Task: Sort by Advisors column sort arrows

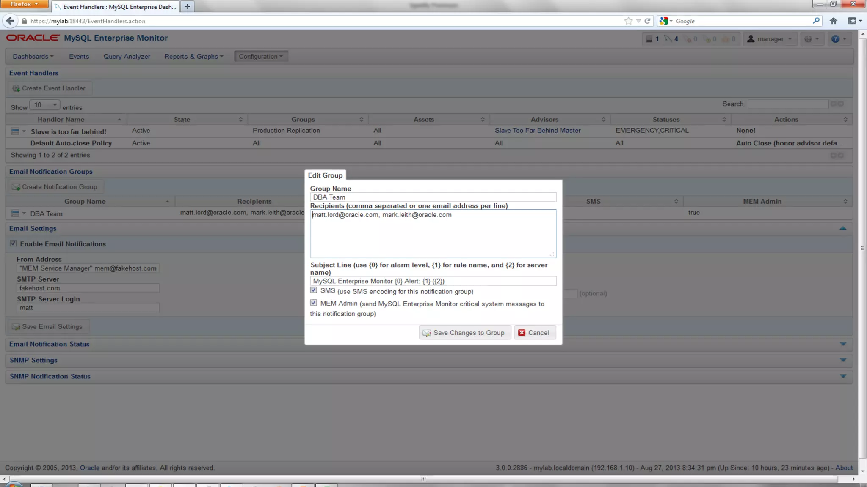Action: click(x=603, y=120)
